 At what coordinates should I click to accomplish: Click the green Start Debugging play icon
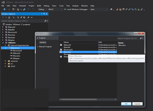(x=65, y=9)
